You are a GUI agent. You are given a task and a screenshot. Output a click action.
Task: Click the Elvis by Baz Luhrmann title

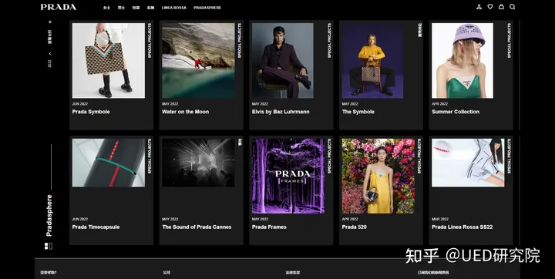pos(281,112)
